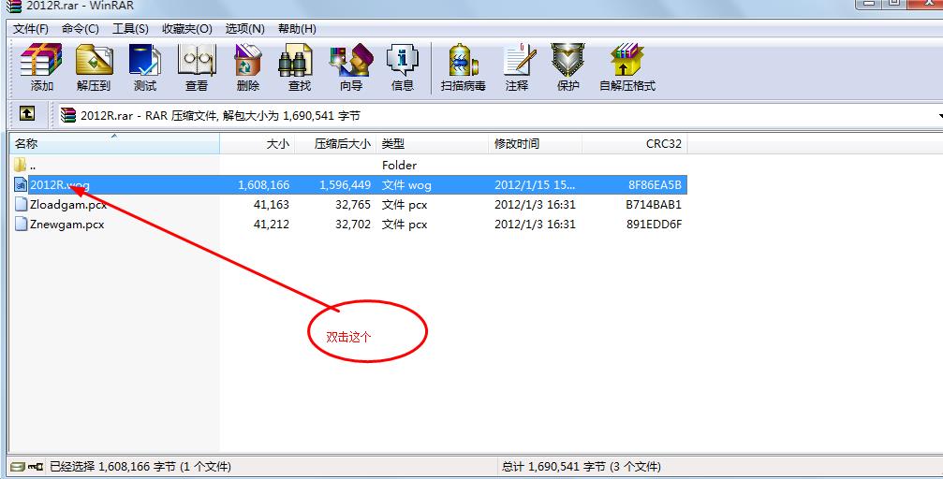Screen dimensions: 943x479
Task: Click the key password icon in status bar
Action: (x=35, y=467)
